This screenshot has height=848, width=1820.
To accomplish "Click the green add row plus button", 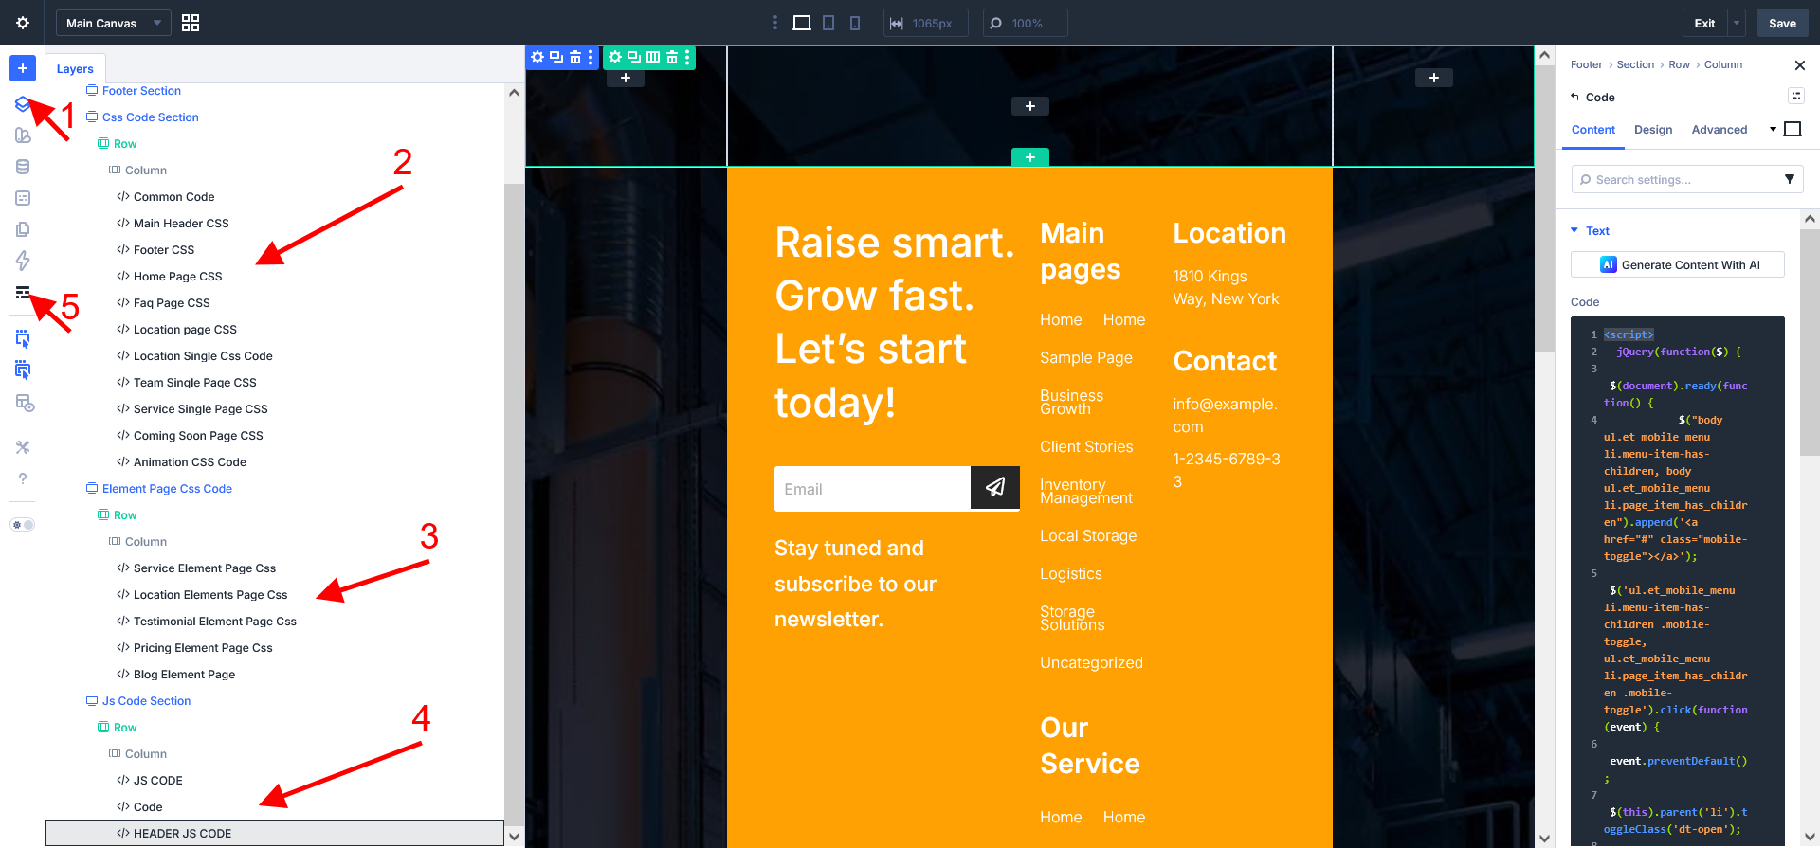I will tap(1030, 157).
